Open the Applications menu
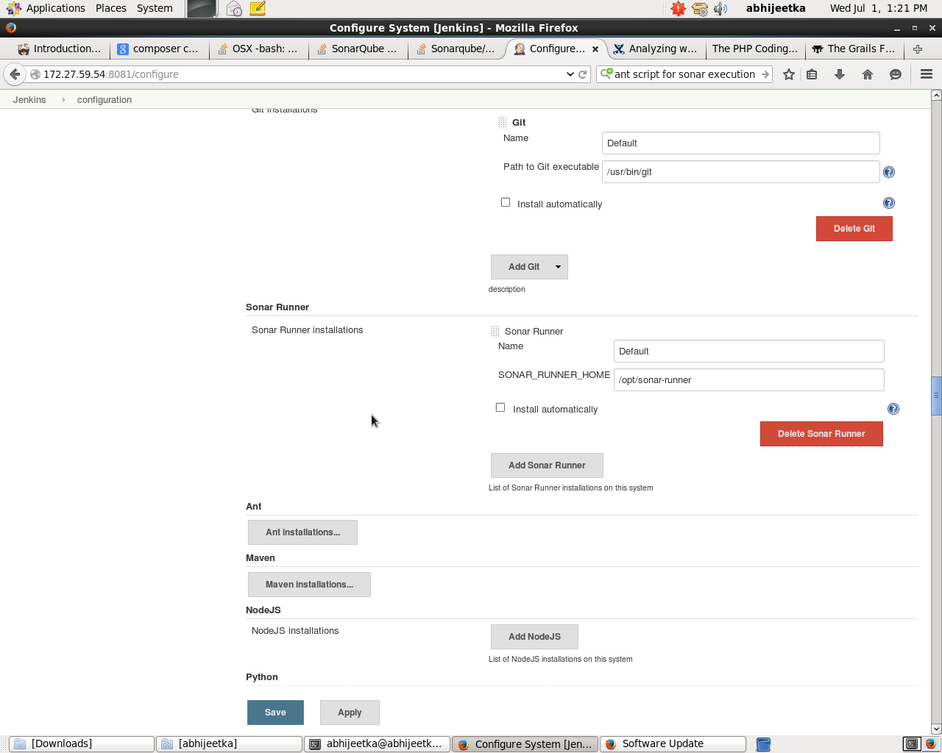The image size is (942, 753). [x=46, y=9]
